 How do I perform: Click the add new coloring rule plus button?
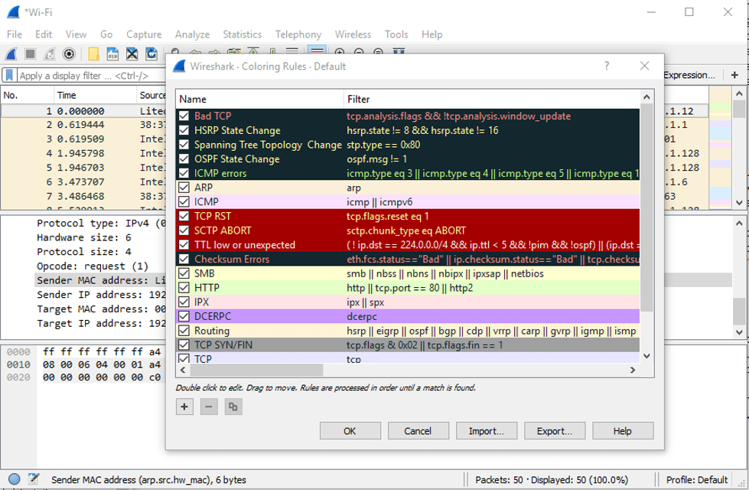[184, 407]
